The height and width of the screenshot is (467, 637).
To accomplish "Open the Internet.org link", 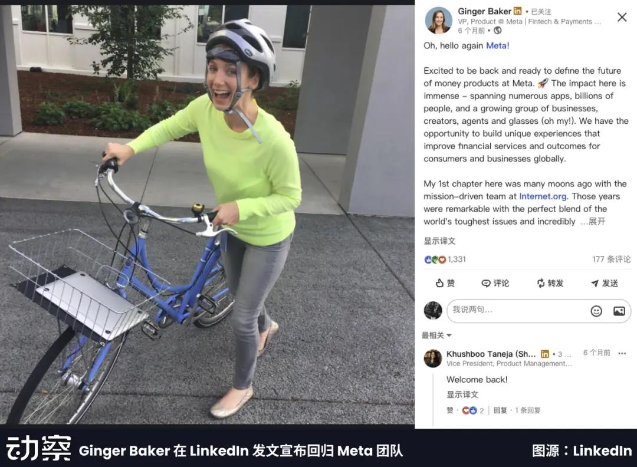I will [543, 196].
